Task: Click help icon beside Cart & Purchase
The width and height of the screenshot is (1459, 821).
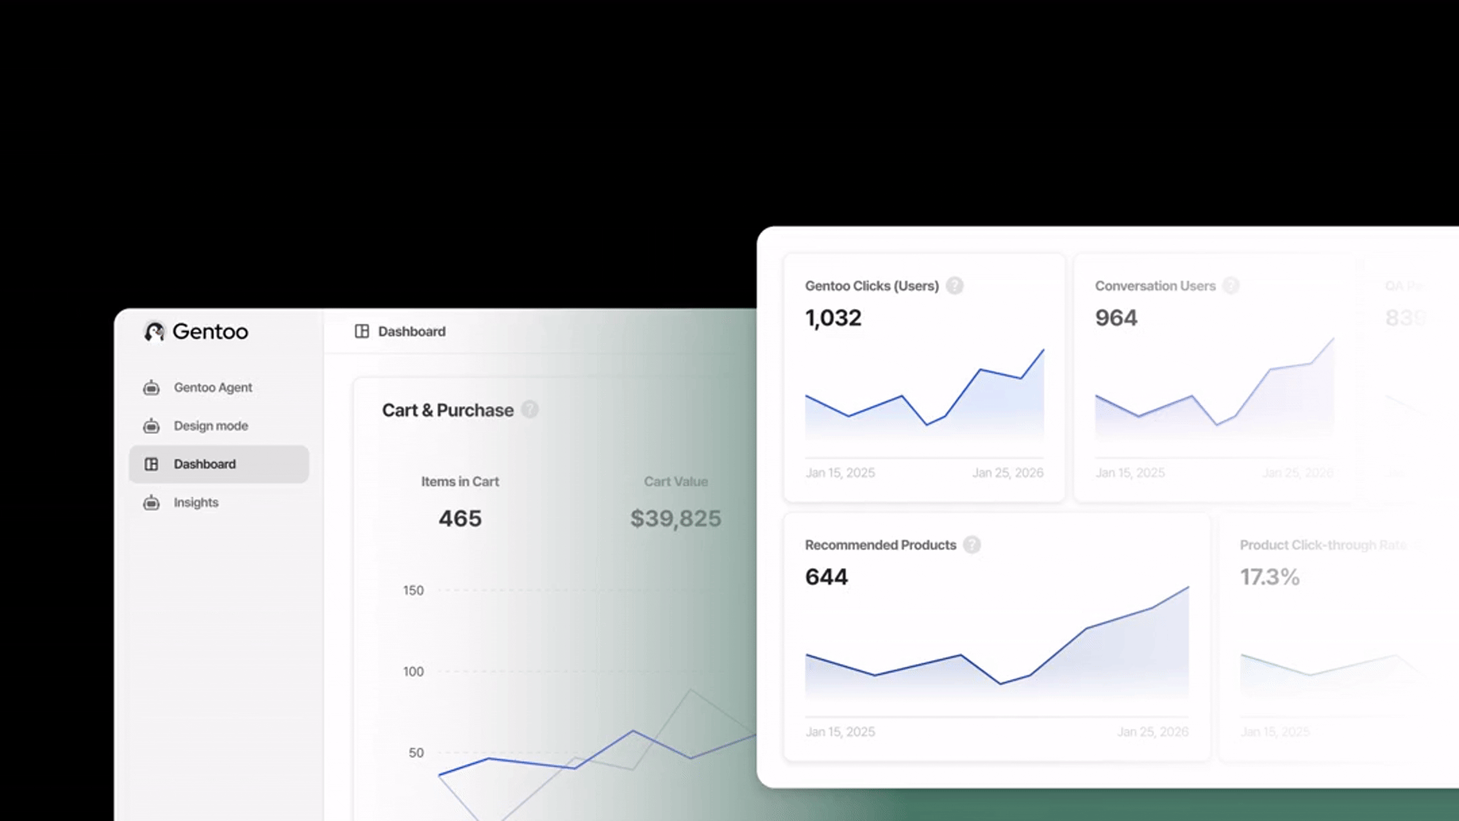Action: [x=530, y=409]
